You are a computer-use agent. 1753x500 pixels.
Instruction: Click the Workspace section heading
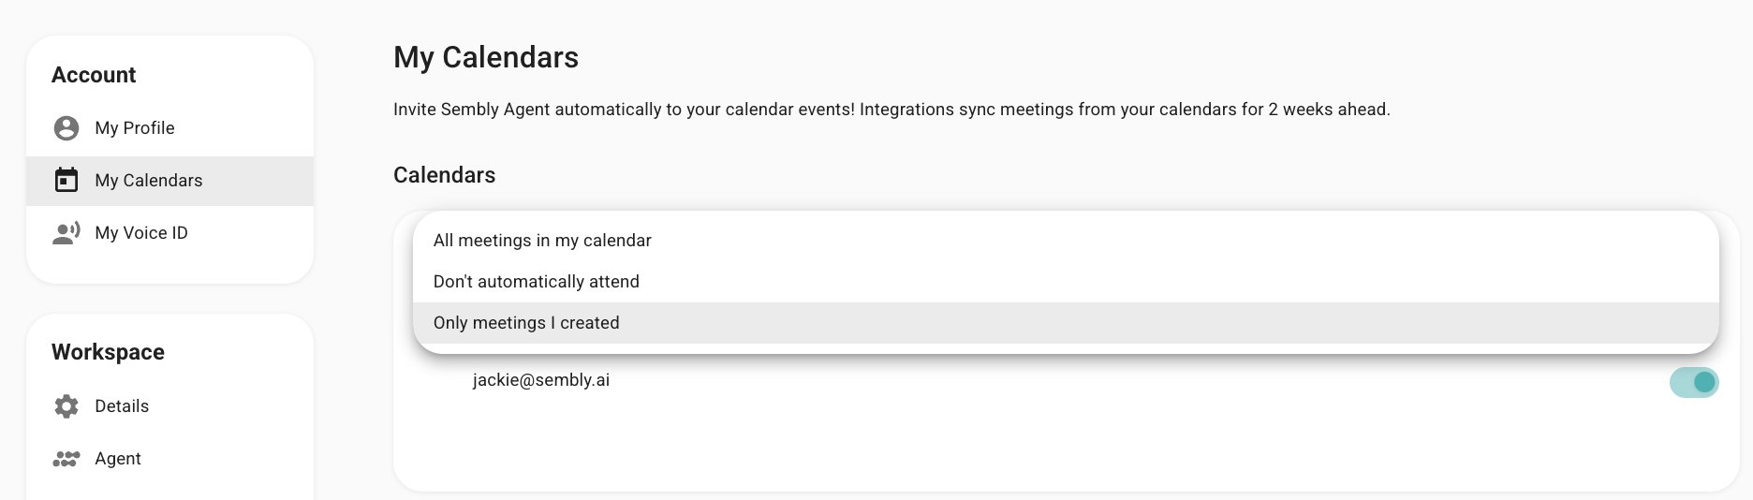(x=108, y=352)
